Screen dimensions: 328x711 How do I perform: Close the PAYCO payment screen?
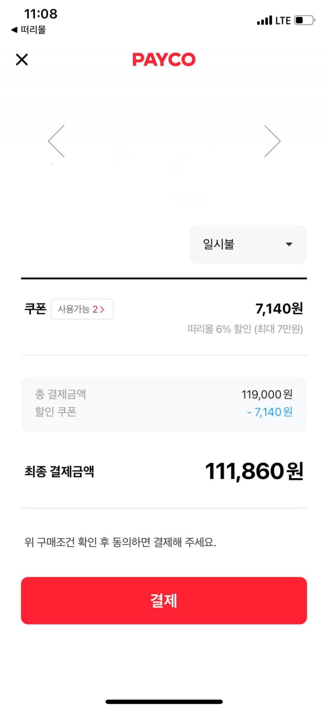coord(22,59)
